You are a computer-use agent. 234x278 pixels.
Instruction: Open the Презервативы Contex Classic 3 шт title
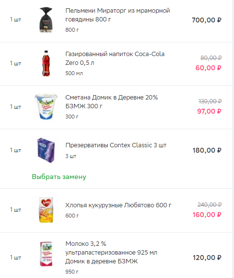coord(116,145)
